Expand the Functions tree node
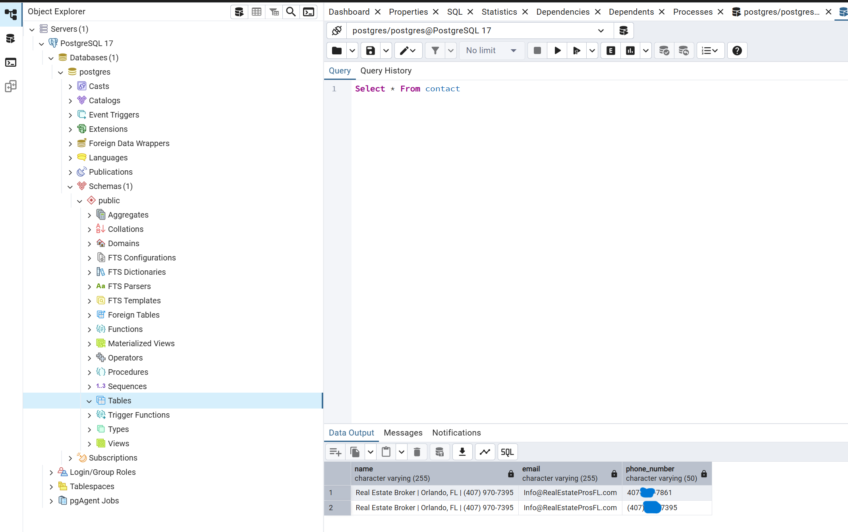The width and height of the screenshot is (848, 532). (x=89, y=330)
